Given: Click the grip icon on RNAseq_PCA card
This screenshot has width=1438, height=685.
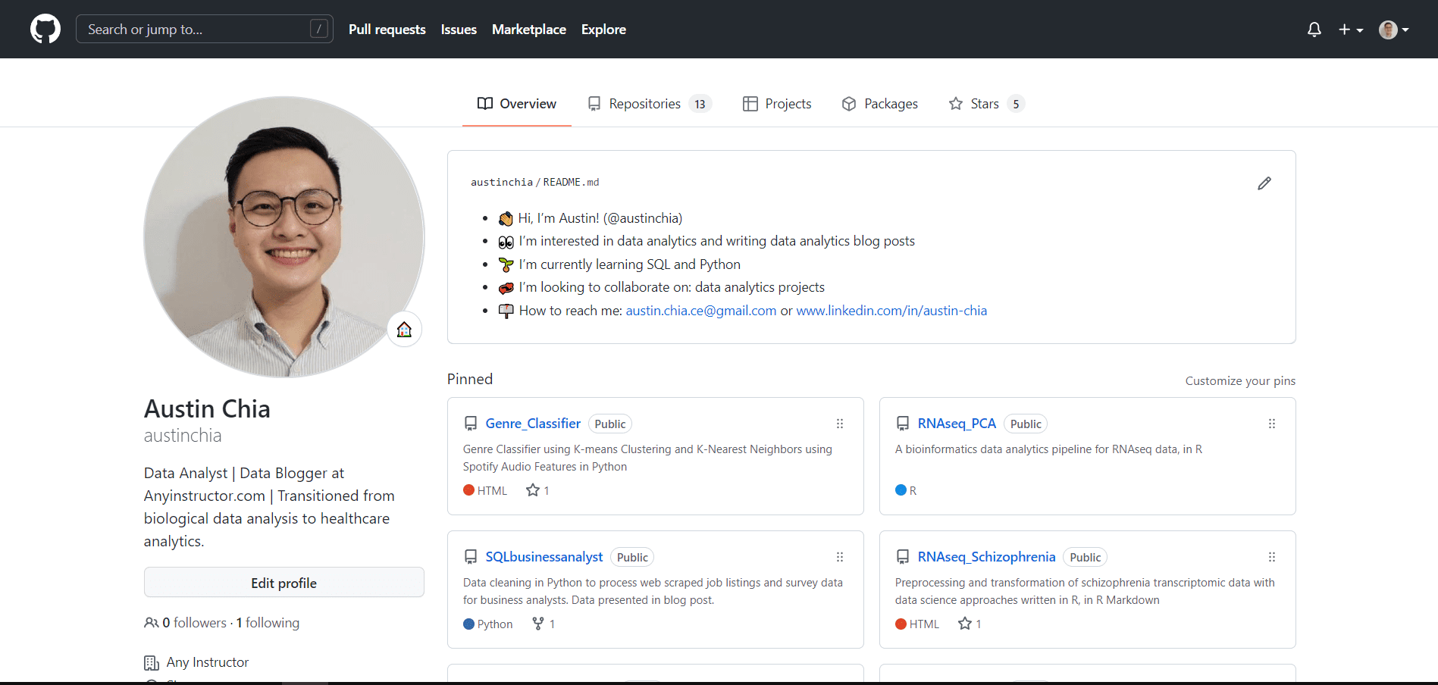Looking at the screenshot, I should point(1271,424).
